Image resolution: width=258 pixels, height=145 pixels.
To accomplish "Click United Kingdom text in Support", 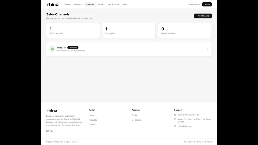I will click(184, 126).
